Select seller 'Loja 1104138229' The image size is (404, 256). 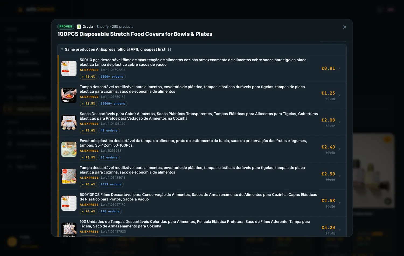pyautogui.click(x=113, y=124)
